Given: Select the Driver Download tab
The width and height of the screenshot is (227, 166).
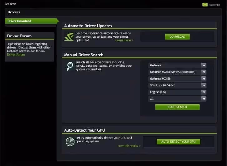Looking at the screenshot, I should pyautogui.click(x=32, y=21).
